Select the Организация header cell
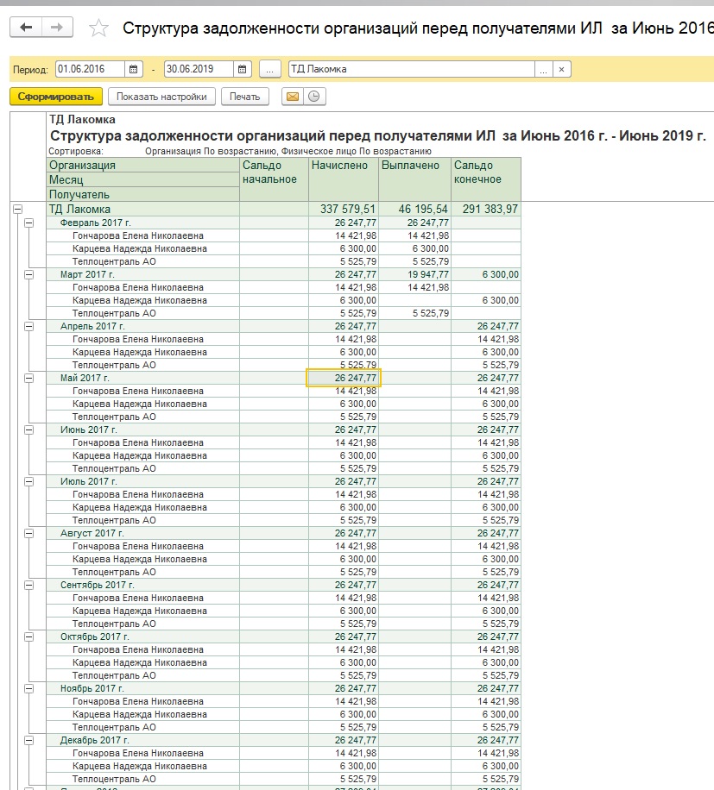This screenshot has width=714, height=790. 142,166
